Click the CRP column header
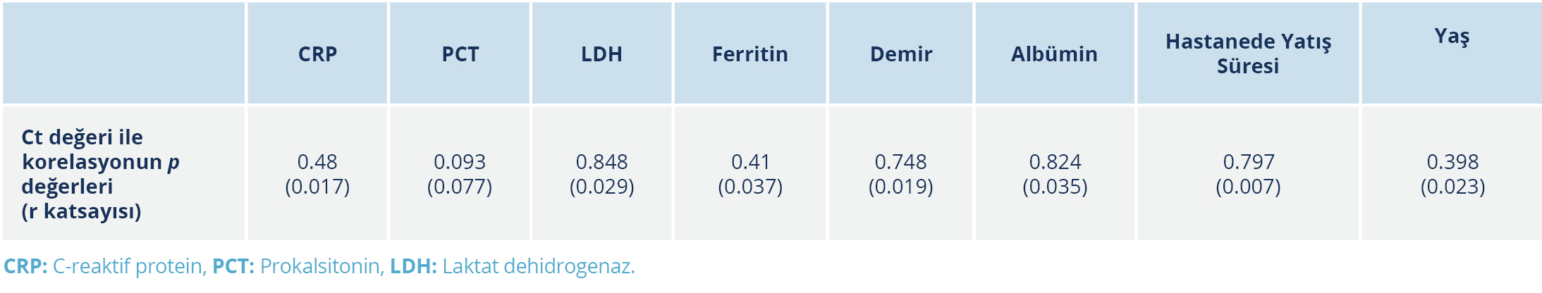Screen dimensions: 1542x293 [317, 54]
